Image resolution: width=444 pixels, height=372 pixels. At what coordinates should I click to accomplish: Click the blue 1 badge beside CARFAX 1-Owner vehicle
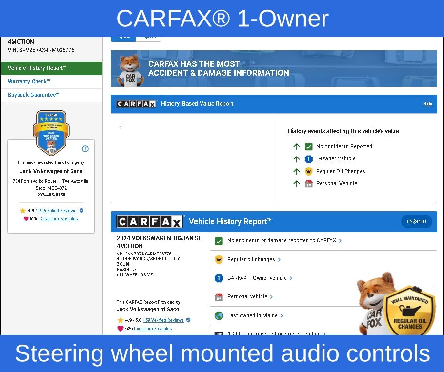pyautogui.click(x=219, y=278)
